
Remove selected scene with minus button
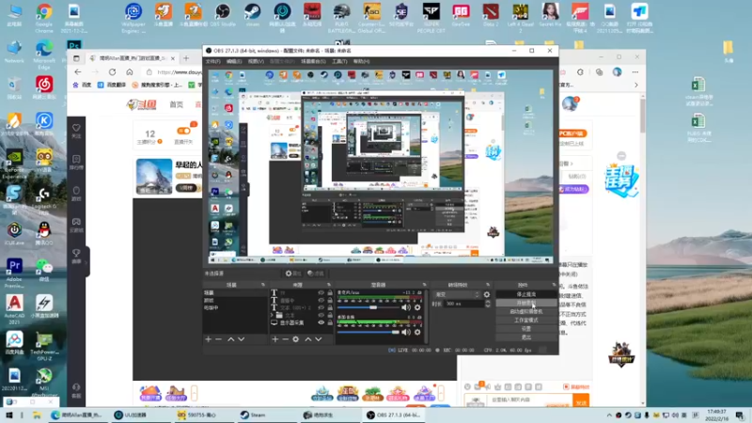click(x=219, y=339)
